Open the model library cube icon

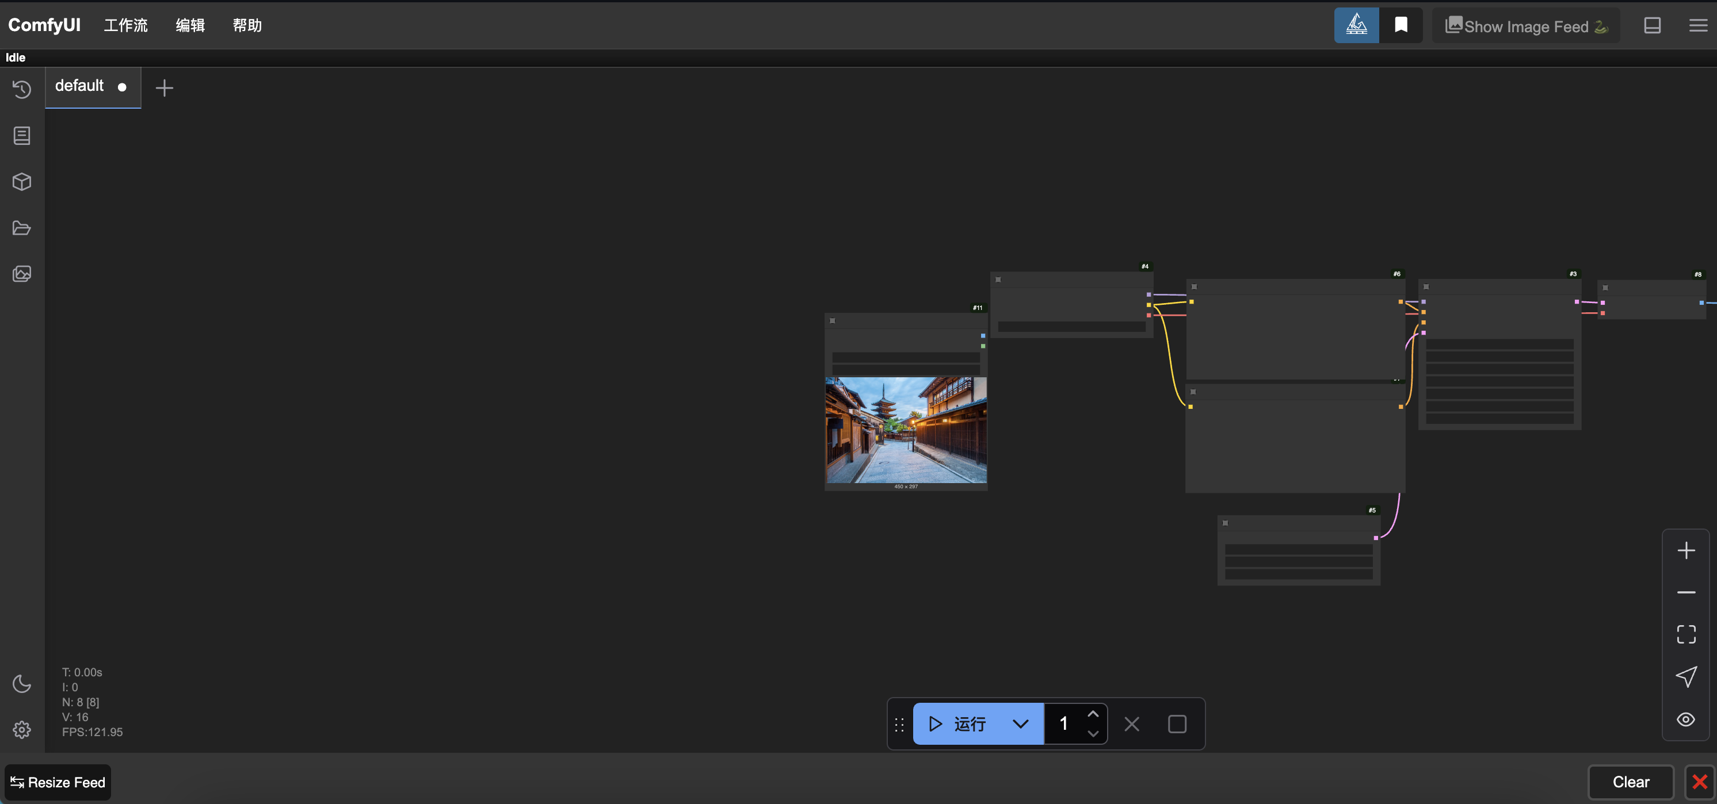(22, 182)
